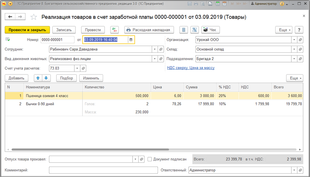Click the 20% VAT rate cell
Screen dimensions: 310x177
(x=227, y=96)
